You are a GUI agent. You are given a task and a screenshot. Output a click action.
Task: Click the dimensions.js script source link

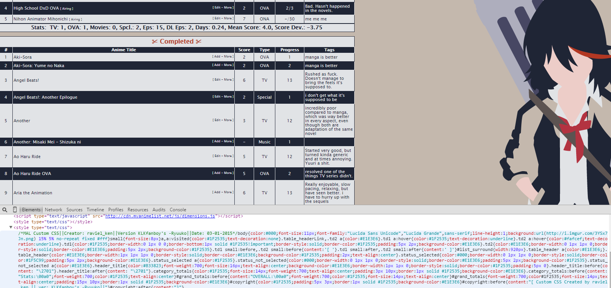point(160,216)
